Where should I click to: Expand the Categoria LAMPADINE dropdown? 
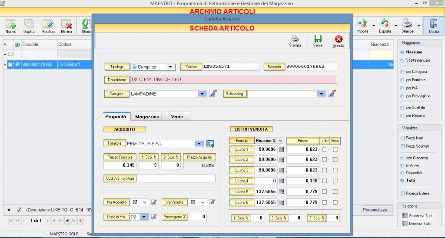pyautogui.click(x=202, y=94)
